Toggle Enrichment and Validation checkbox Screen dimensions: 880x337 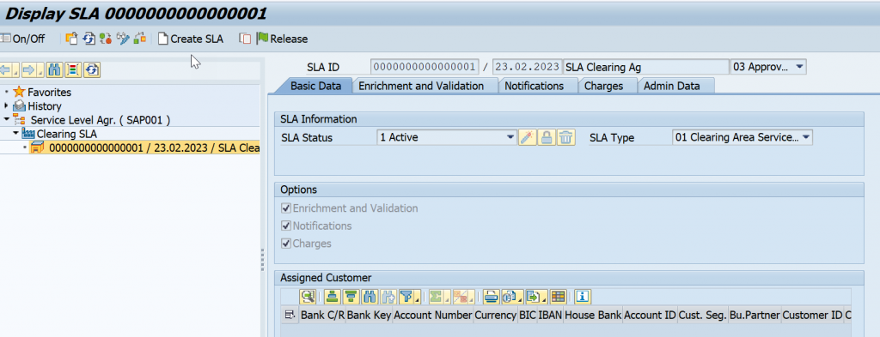pyautogui.click(x=286, y=208)
